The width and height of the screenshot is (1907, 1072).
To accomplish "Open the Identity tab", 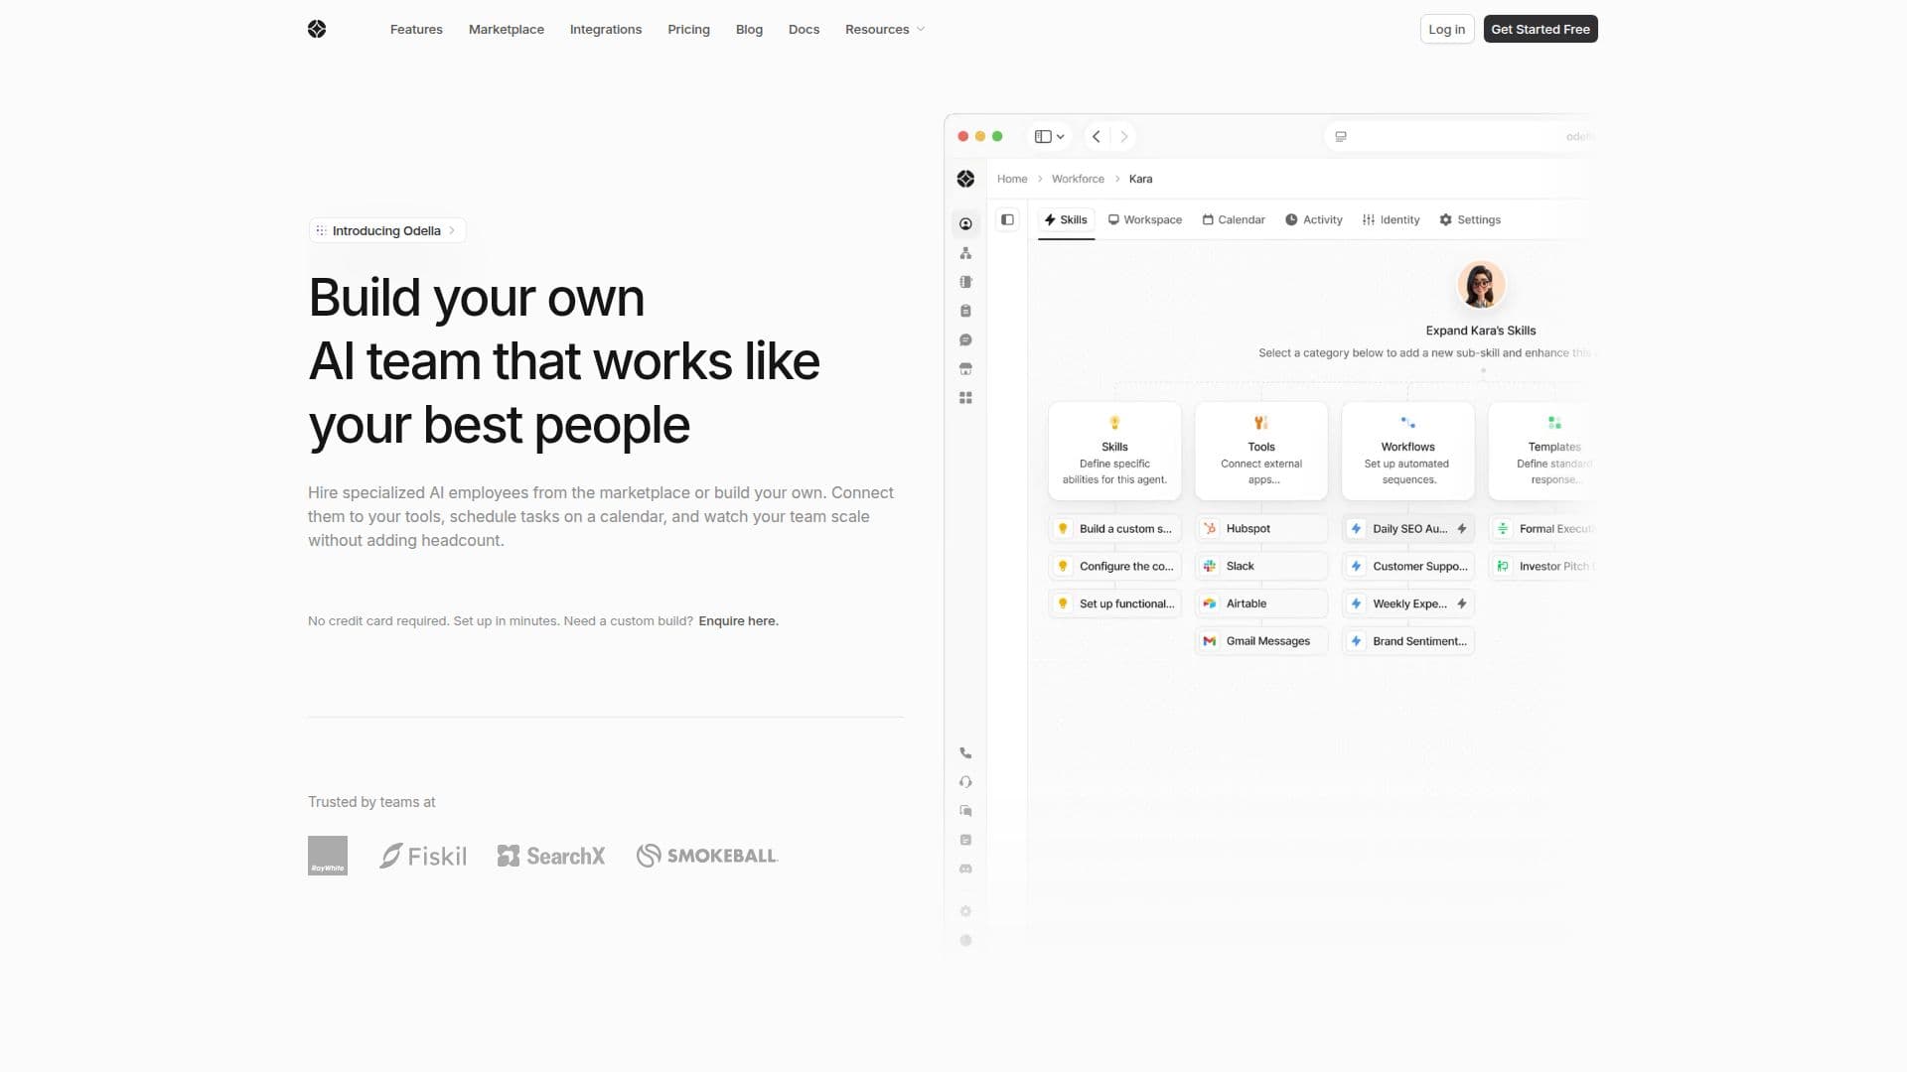I will tap(1392, 220).
